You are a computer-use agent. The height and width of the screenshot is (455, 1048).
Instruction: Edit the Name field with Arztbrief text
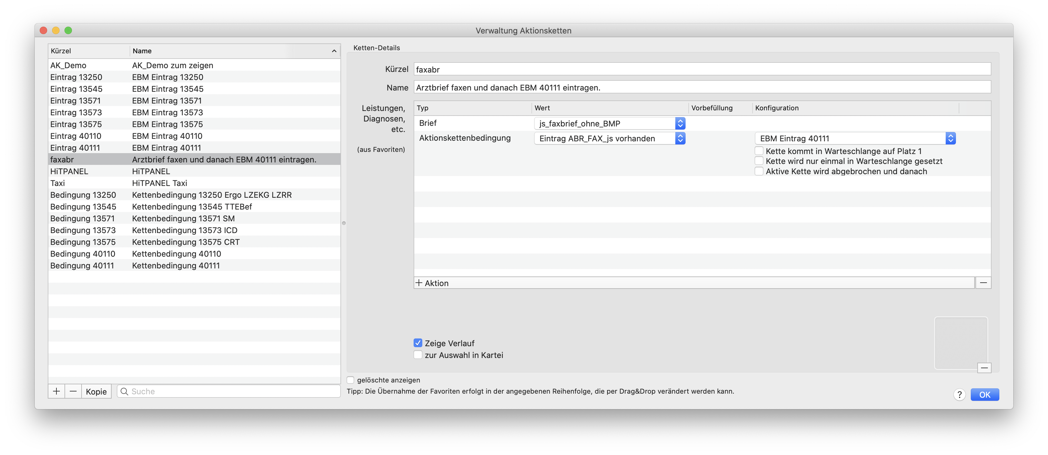pyautogui.click(x=702, y=87)
